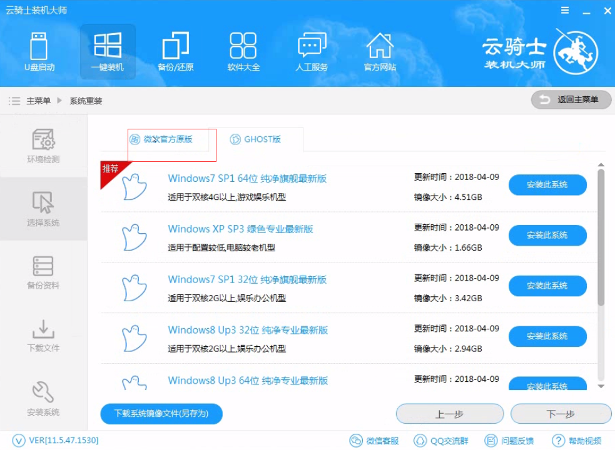615x450 pixels.
Task: Open 人工服务 support
Action: (x=311, y=51)
